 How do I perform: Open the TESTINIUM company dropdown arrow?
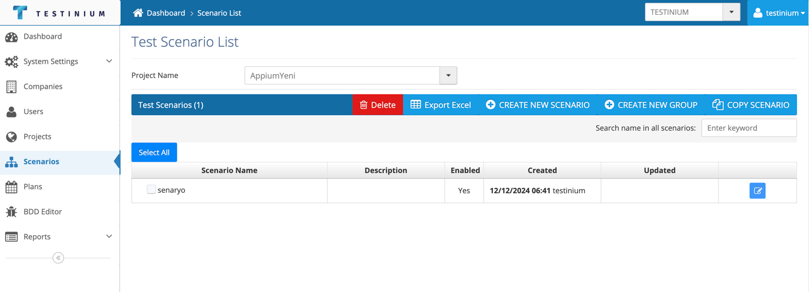pyautogui.click(x=731, y=12)
